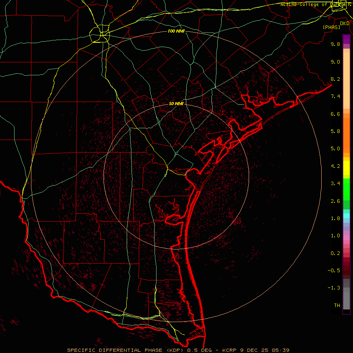Pick the pink segment near 1.0 on bar
The width and height of the screenshot is (353, 353).
pyautogui.click(x=346, y=238)
